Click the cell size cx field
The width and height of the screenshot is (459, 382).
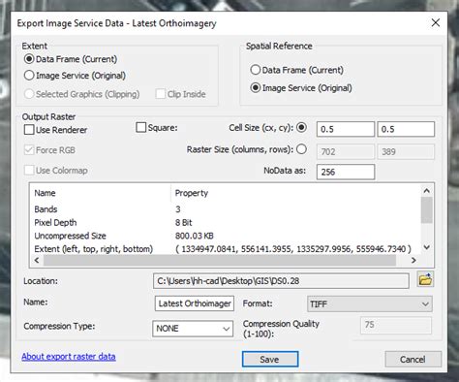[346, 129]
